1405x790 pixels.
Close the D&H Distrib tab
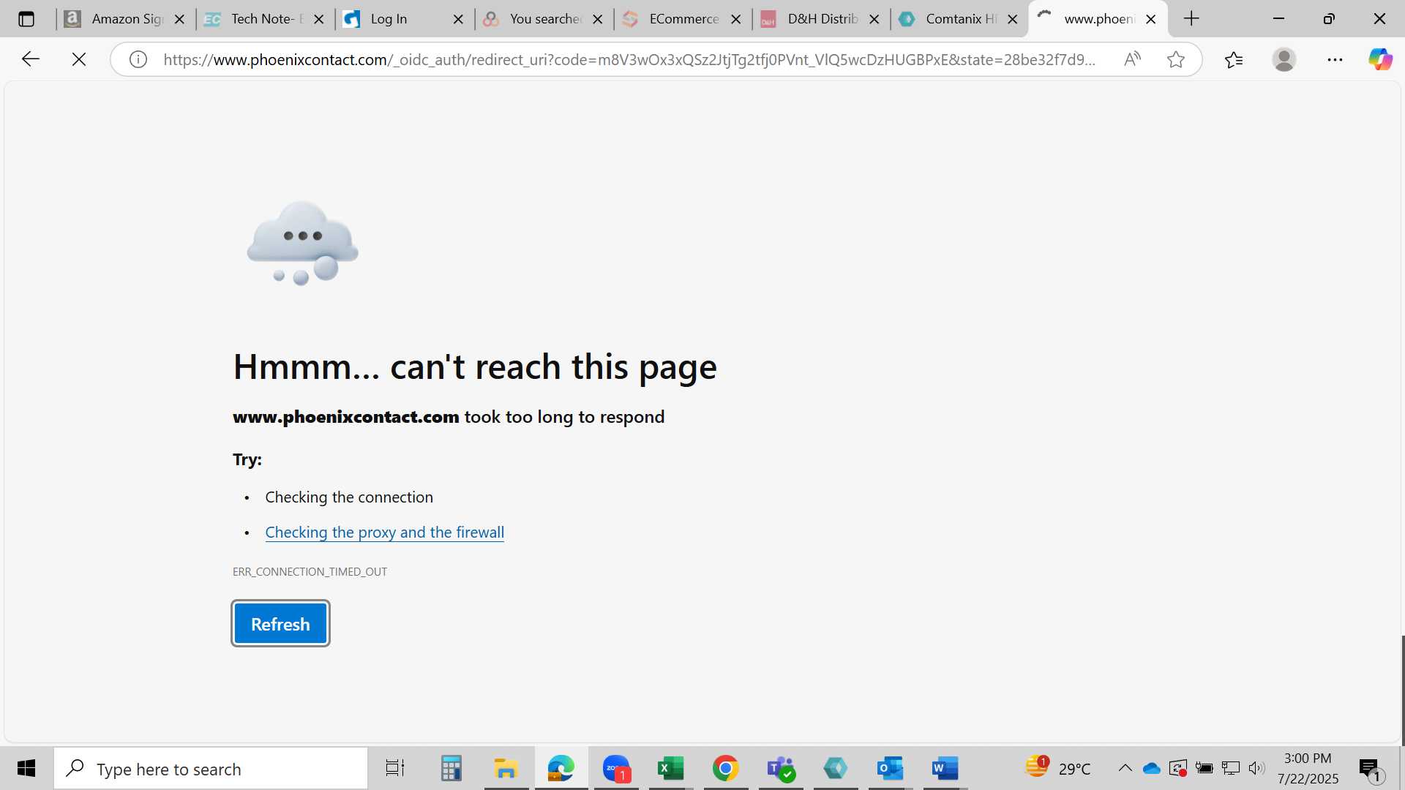click(x=874, y=20)
